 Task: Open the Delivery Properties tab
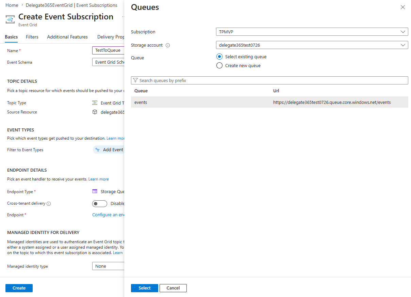111,37
